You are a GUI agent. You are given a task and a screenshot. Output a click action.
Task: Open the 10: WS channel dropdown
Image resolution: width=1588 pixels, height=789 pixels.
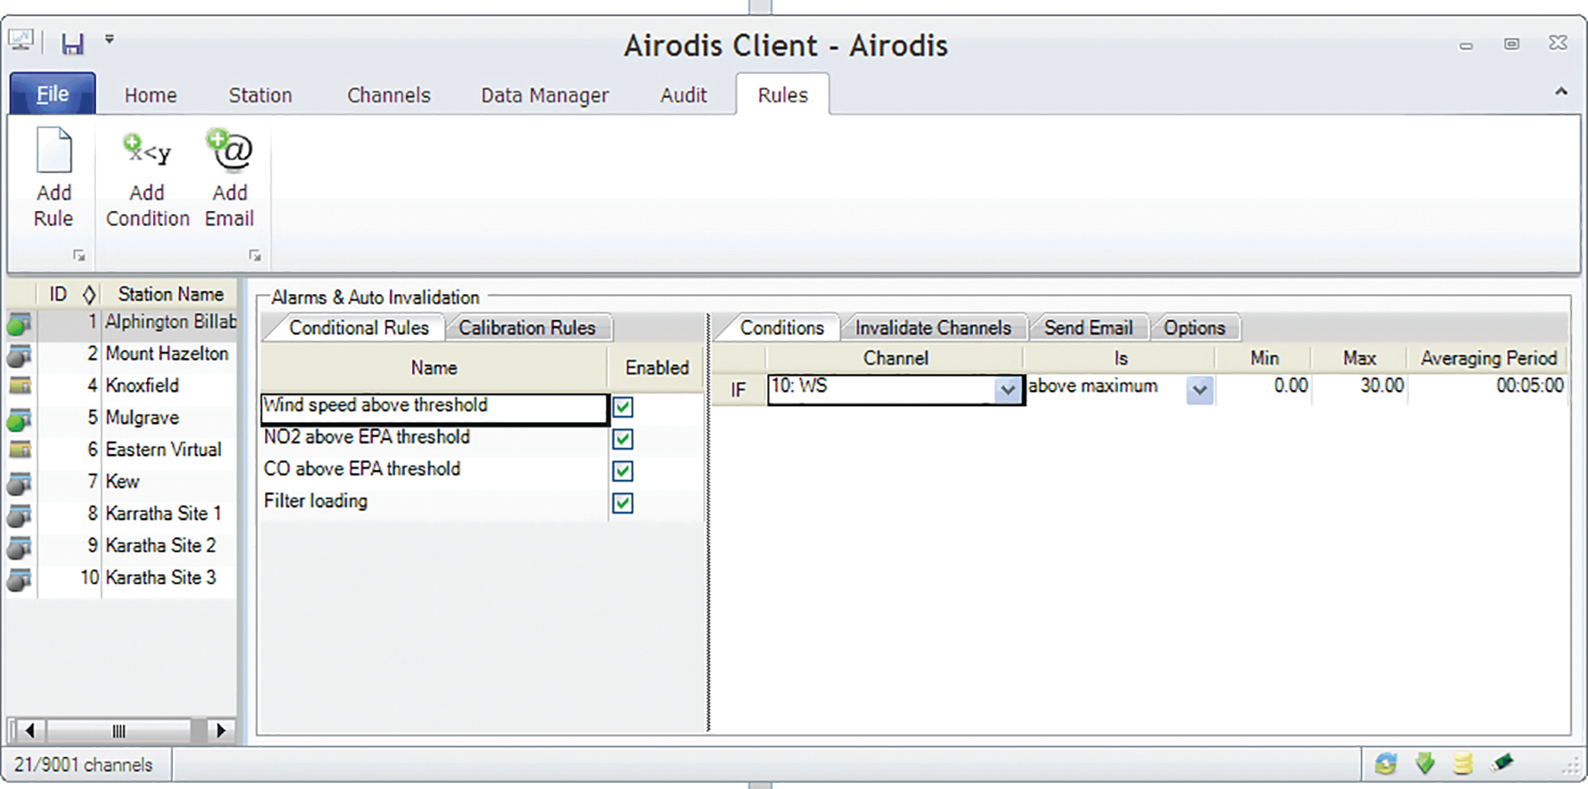pyautogui.click(x=1007, y=390)
